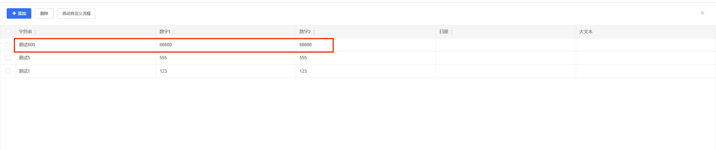This screenshot has width=716, height=150.
Task: Click the 删除 (Delete) button
Action: pyautogui.click(x=44, y=13)
